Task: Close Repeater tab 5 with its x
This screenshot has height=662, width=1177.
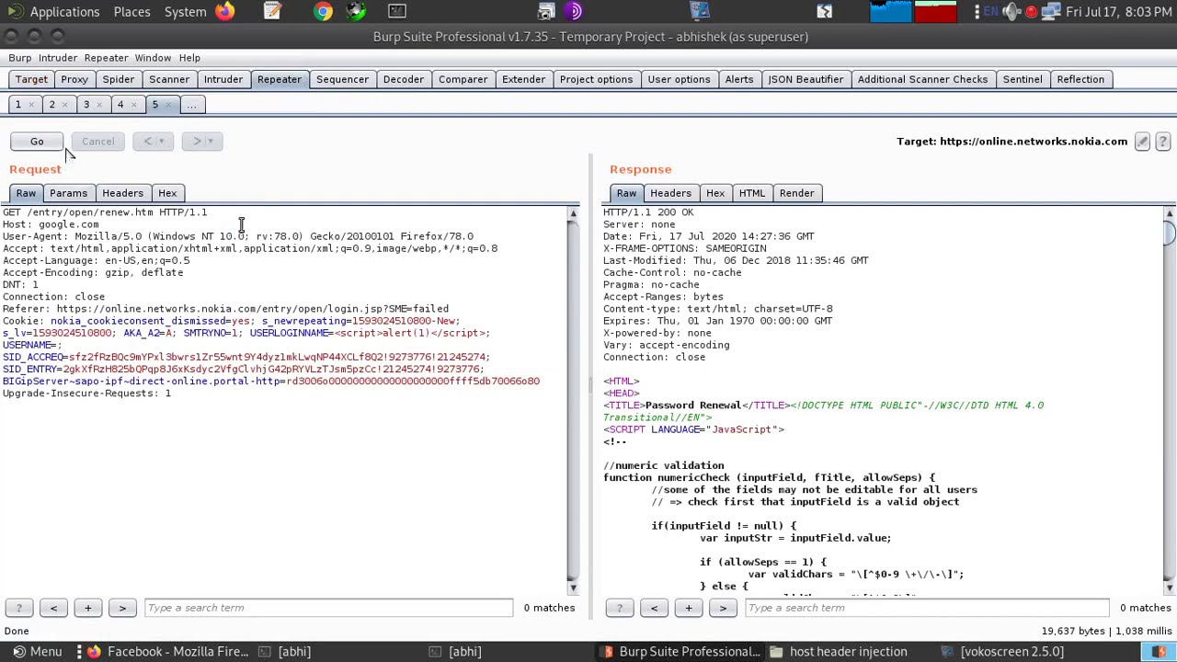Action: tap(167, 105)
